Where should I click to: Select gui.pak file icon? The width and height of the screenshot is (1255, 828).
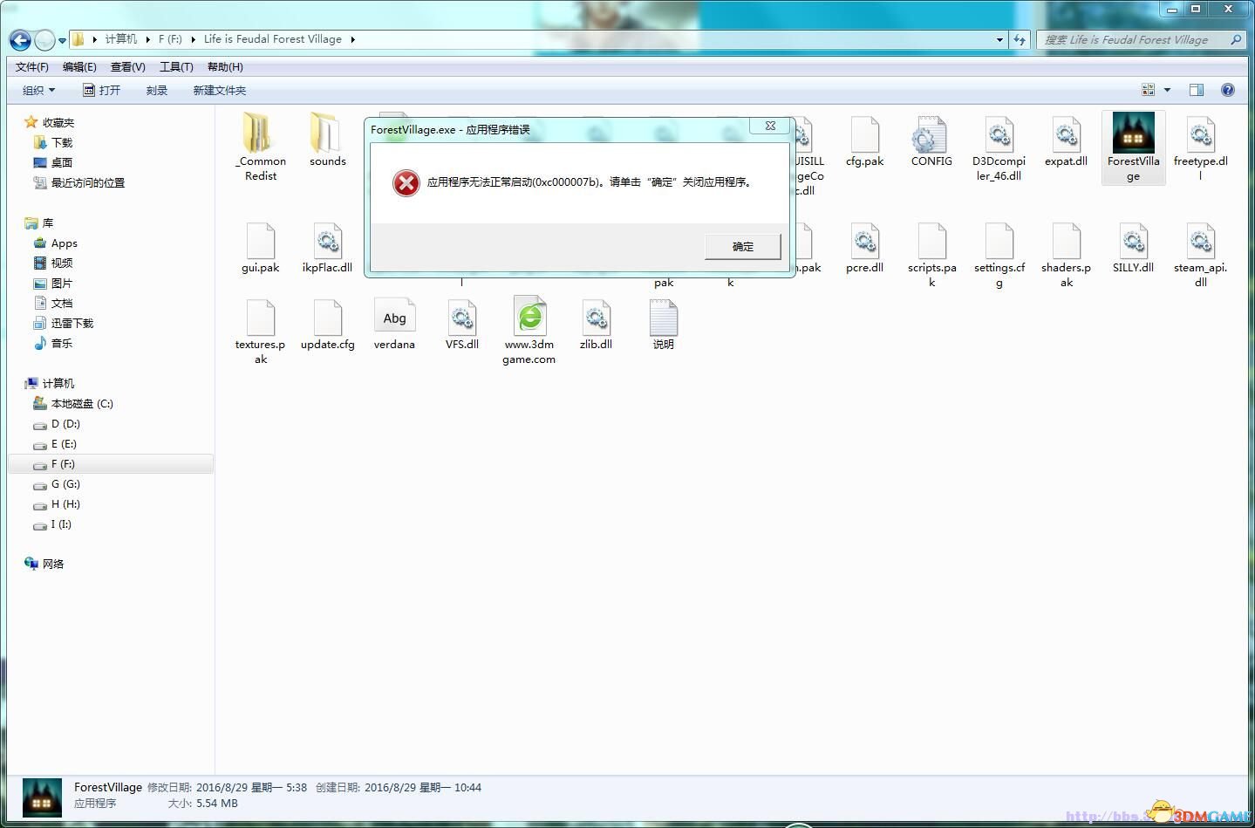click(x=260, y=241)
